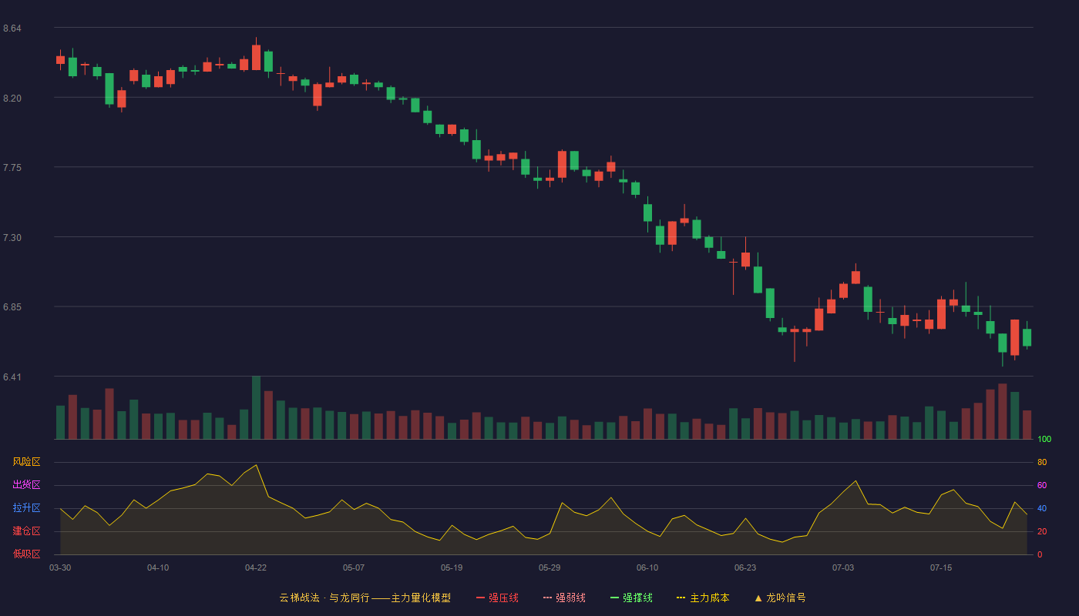1079x616 pixels.
Task: Click the tallest green volume bar
Action: pyautogui.click(x=256, y=407)
